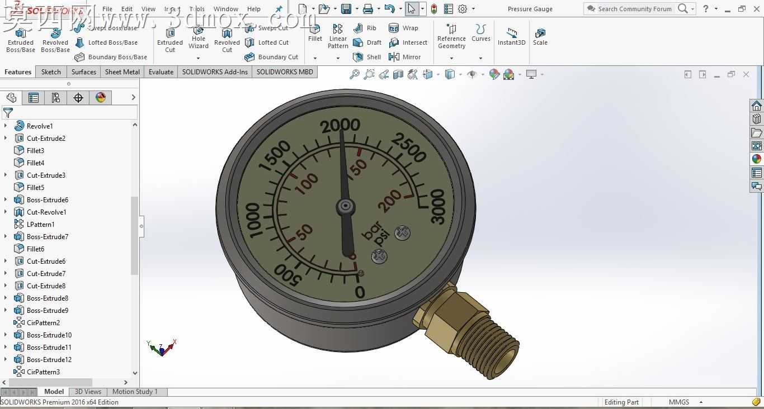Expand the Boss-Extrude10 feature
Viewport: 764px width, 409px height.
coord(6,335)
